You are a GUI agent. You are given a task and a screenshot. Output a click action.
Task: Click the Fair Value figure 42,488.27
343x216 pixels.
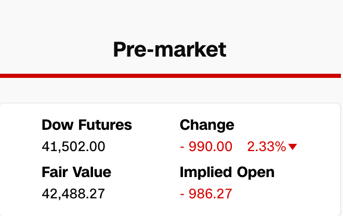tap(73, 194)
